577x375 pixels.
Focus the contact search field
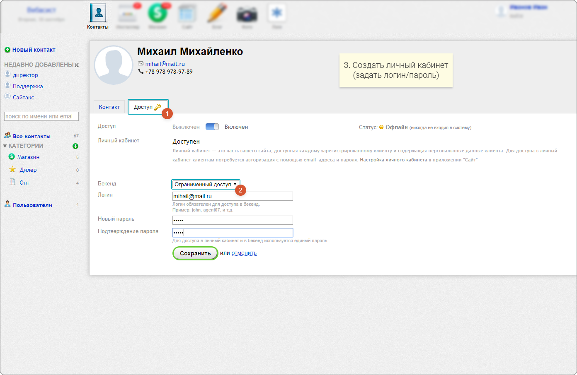41,116
